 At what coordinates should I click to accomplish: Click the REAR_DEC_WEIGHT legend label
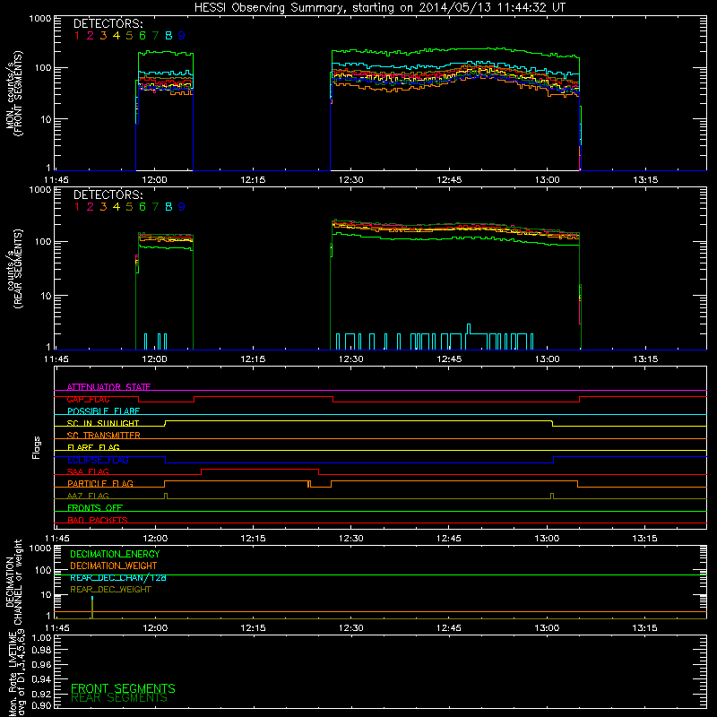(x=110, y=590)
